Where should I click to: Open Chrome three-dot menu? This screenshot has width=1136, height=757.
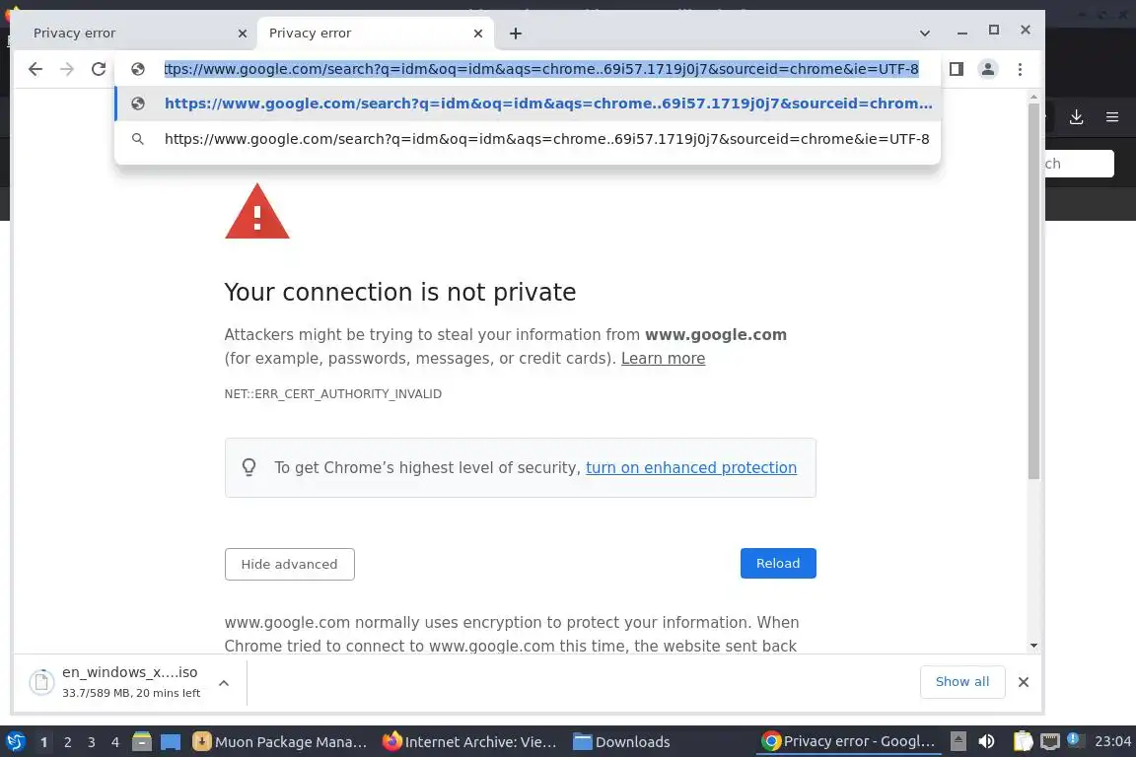1020,69
